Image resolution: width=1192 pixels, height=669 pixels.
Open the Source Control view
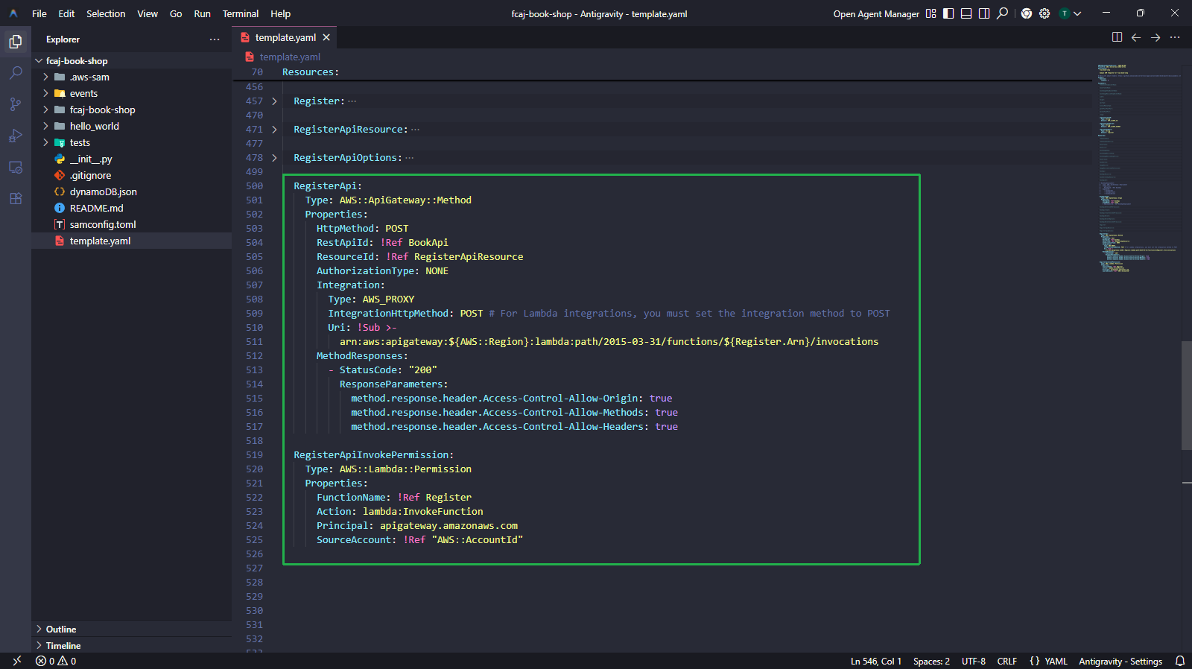pos(16,104)
